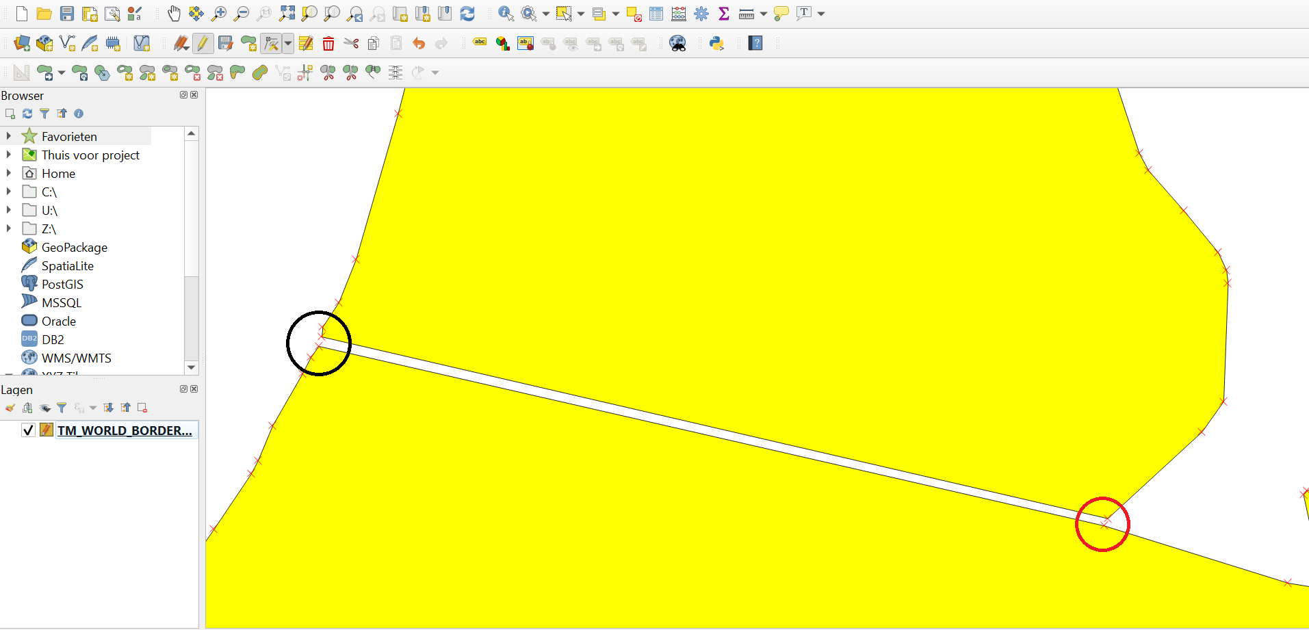Viewport: 1309px width, 630px height.
Task: Select the Pan Map hand tool
Action: point(174,14)
